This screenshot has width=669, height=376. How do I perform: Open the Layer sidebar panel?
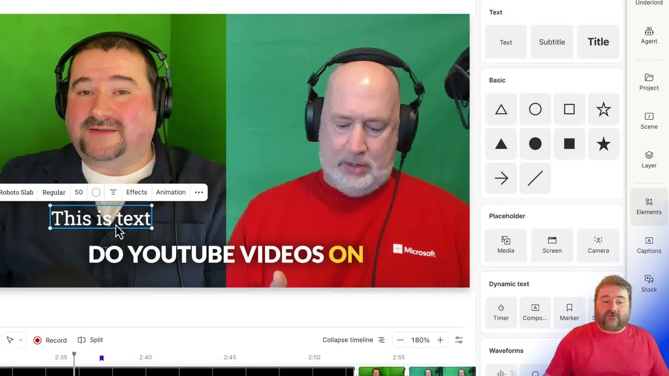pos(648,159)
